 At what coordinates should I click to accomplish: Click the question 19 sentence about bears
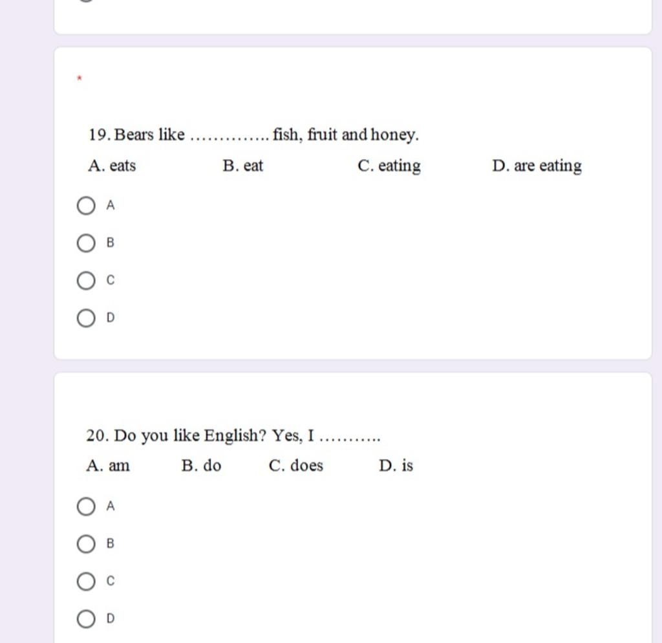tap(253, 135)
